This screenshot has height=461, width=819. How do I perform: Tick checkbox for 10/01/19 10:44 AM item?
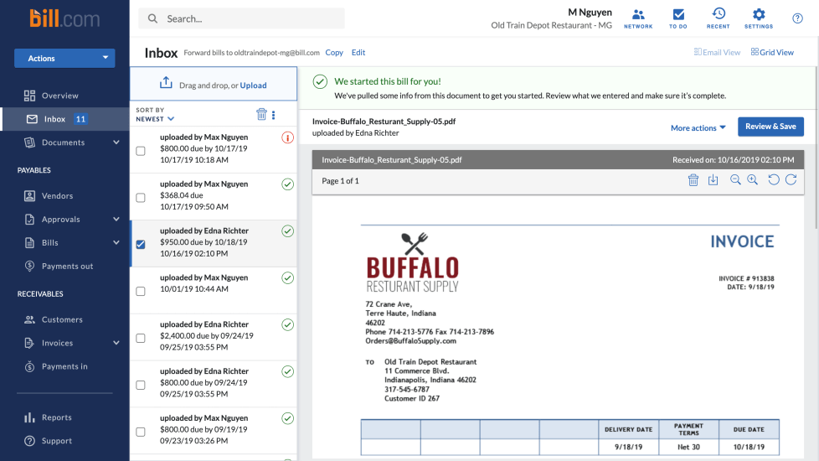point(141,291)
